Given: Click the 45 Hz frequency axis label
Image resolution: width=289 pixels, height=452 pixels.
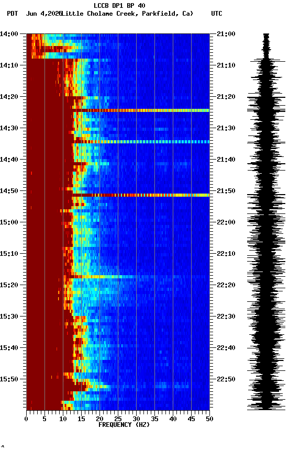Looking at the screenshot, I should (x=191, y=420).
